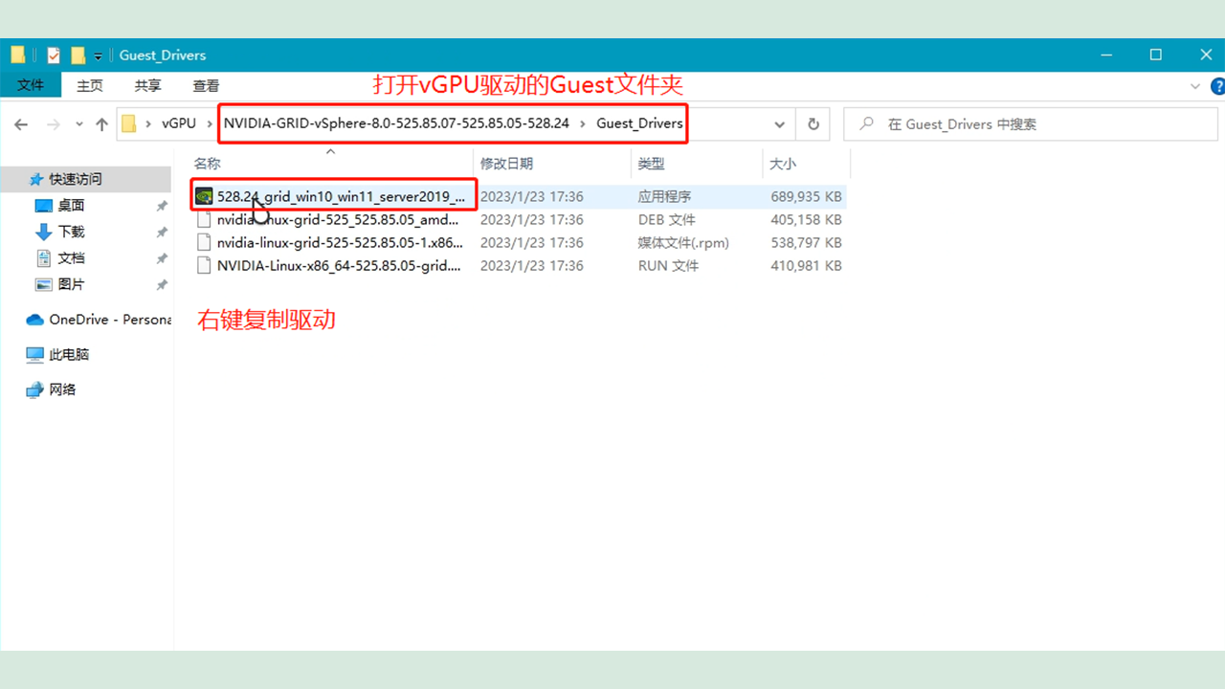Sort by 名称 column header
The height and width of the screenshot is (689, 1225).
point(208,164)
